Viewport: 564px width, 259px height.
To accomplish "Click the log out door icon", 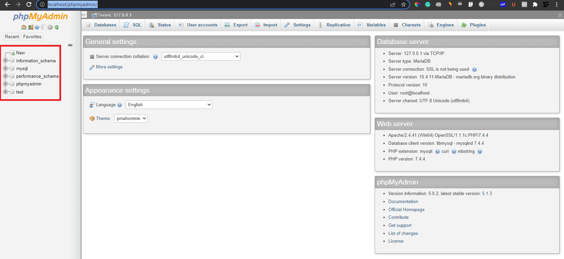I will click(31, 27).
